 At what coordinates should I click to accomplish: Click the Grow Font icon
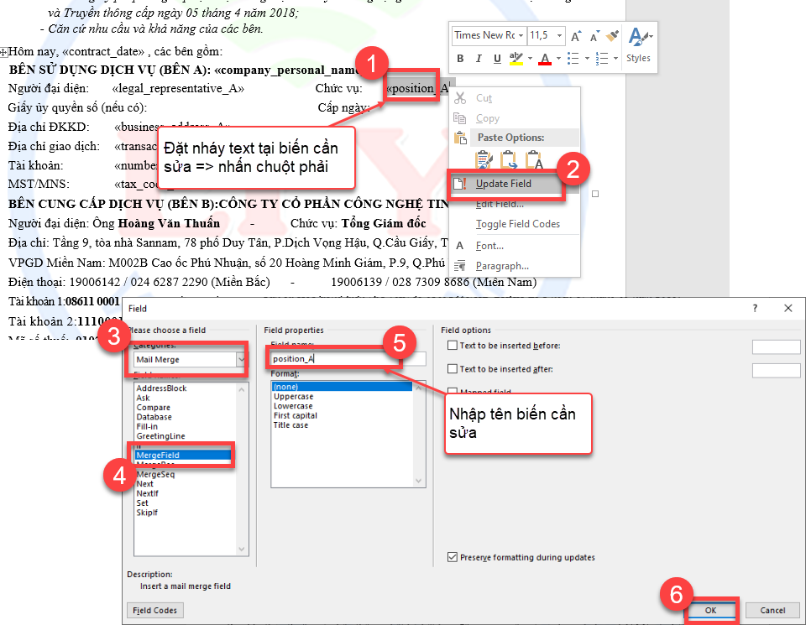[576, 36]
